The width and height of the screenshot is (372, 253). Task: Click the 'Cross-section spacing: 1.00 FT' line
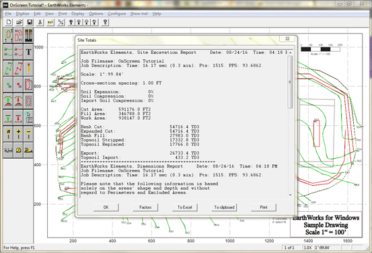(x=121, y=83)
